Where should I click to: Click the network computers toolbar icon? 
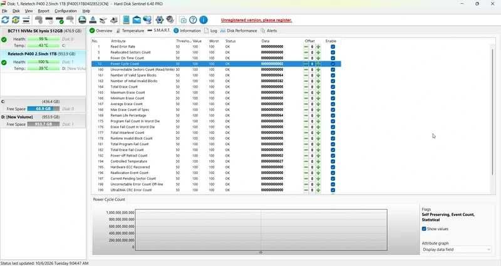(x=147, y=20)
